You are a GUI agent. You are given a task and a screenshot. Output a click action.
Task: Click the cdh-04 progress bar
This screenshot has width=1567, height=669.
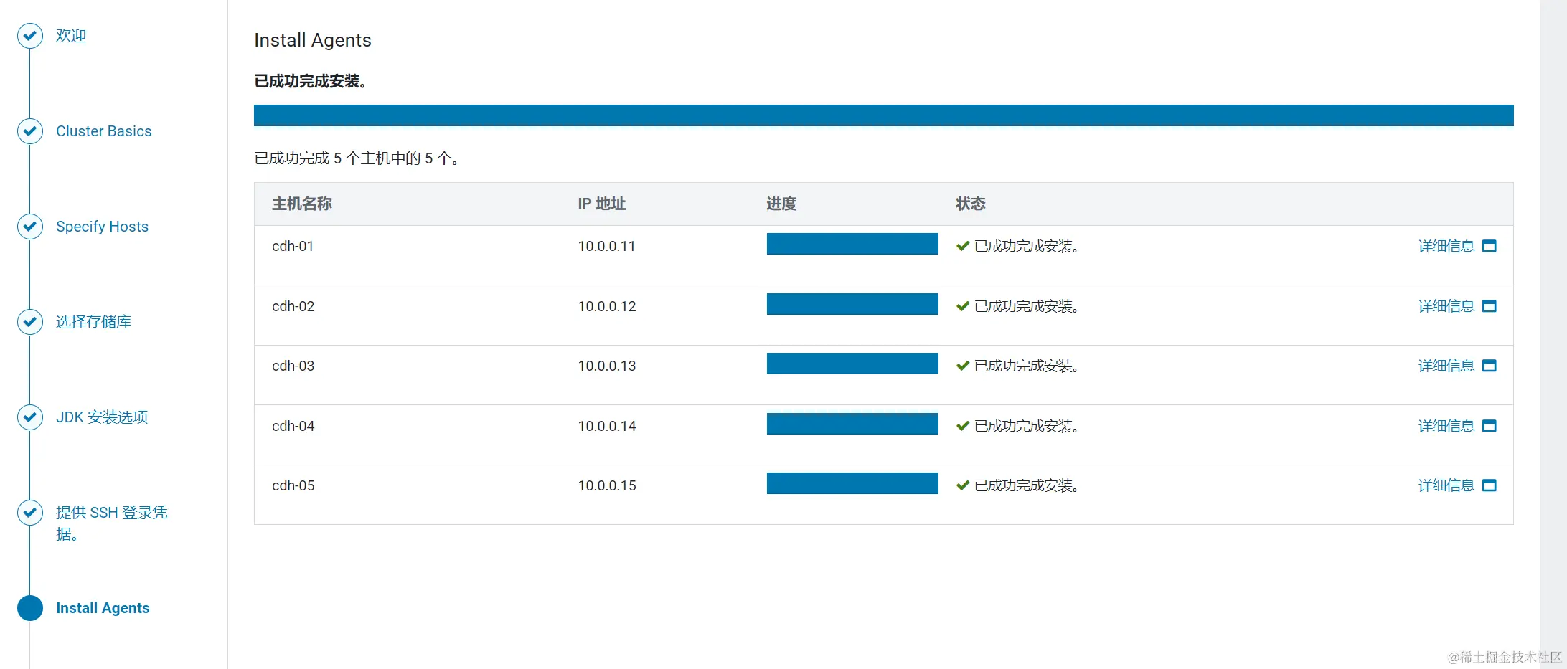pos(852,424)
